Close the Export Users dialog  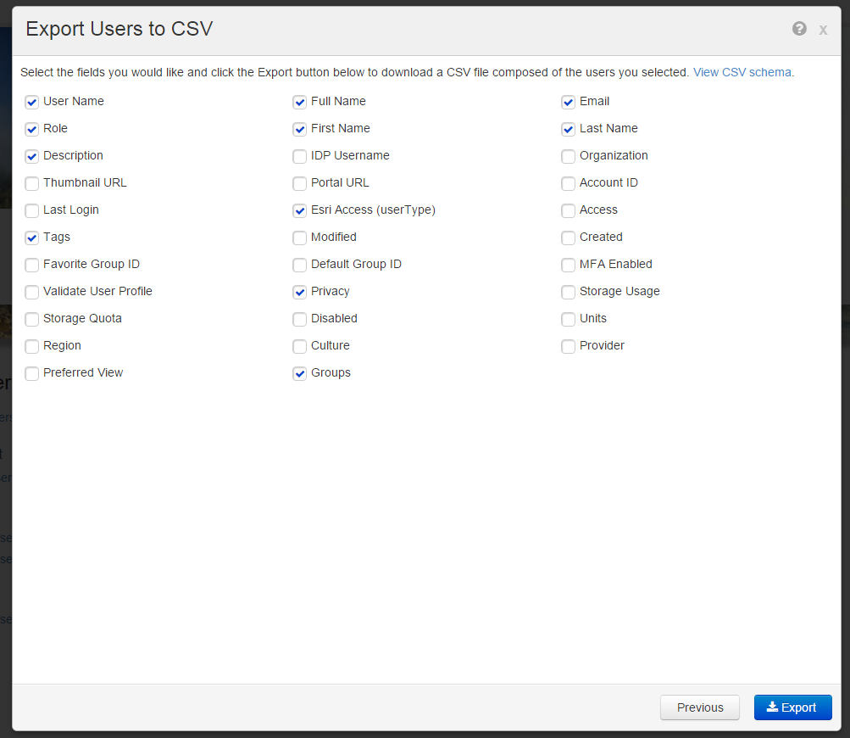[823, 30]
